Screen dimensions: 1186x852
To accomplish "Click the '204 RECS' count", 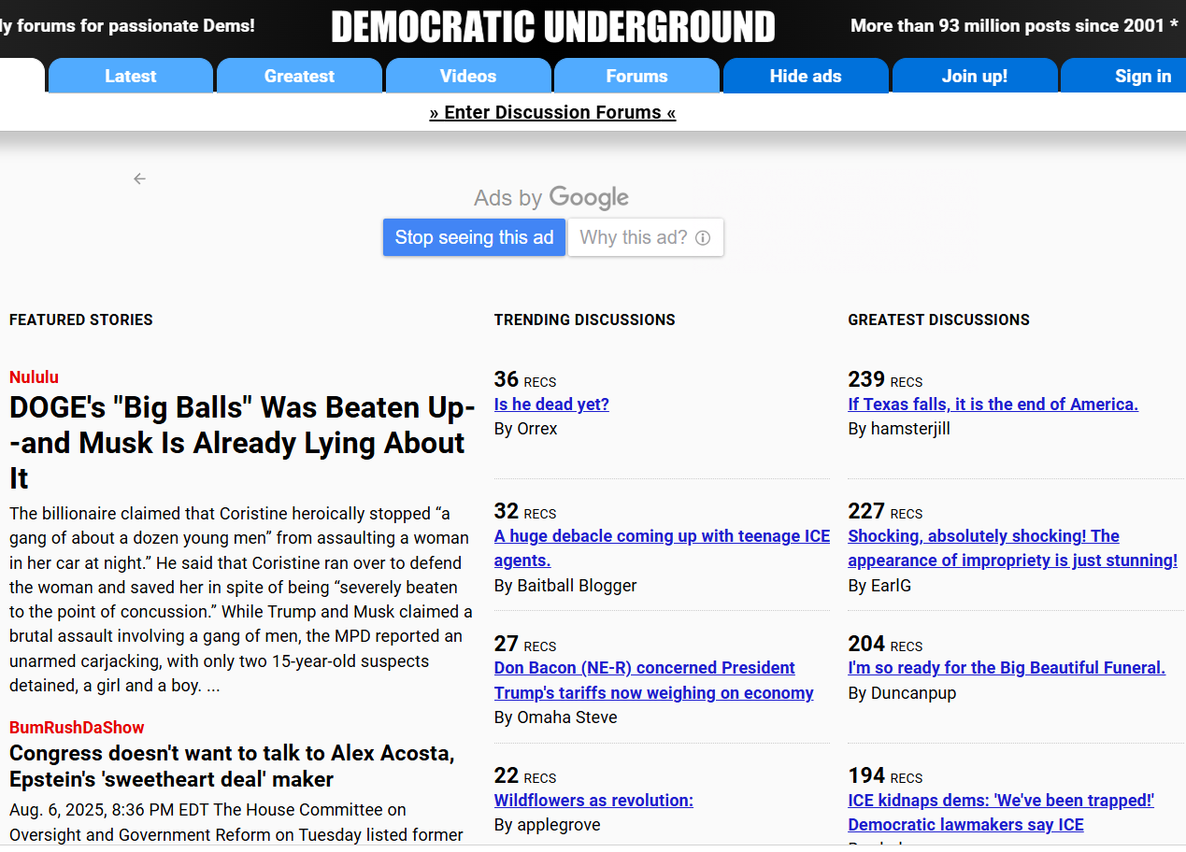I will coord(885,644).
